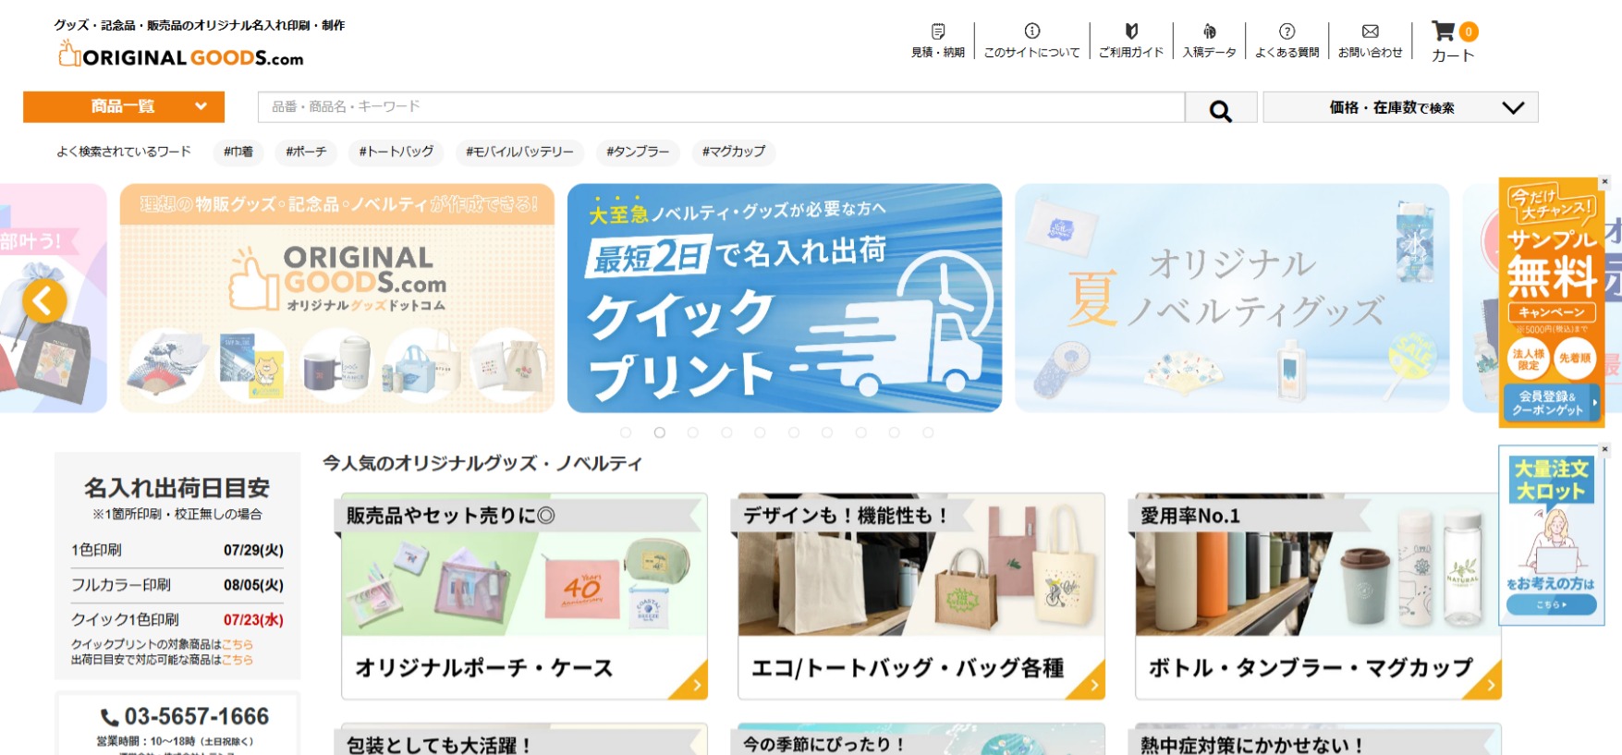1622x755 pixels.
Task: Open the ご利用ガイド guide icon
Action: click(x=1130, y=32)
